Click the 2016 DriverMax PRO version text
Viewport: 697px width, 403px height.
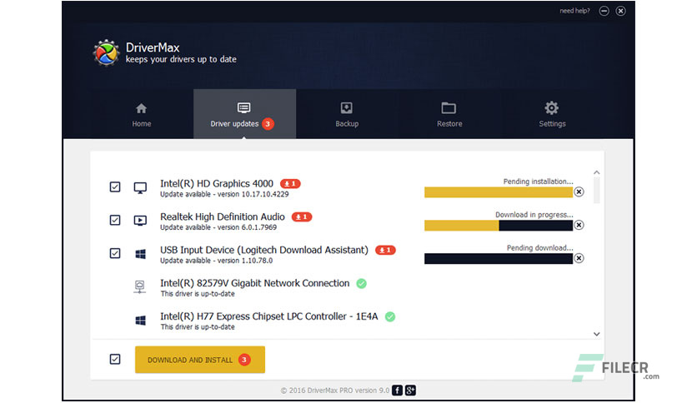coord(334,391)
